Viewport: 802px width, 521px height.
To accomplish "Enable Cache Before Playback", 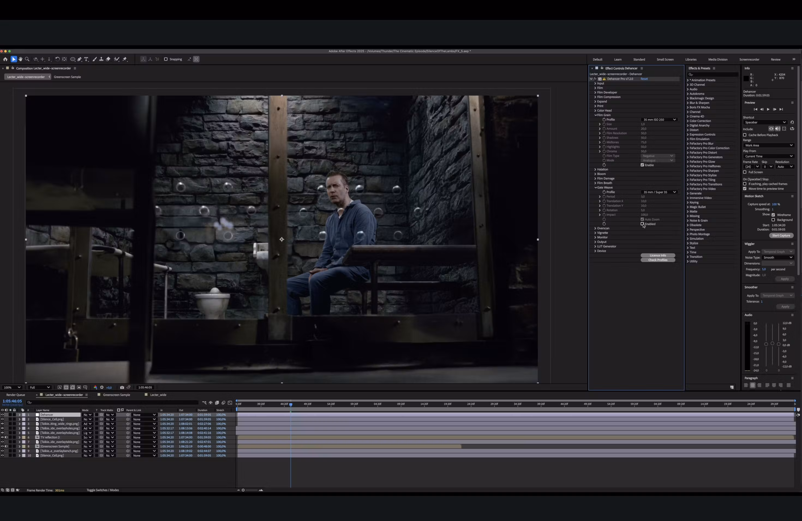I will (745, 135).
